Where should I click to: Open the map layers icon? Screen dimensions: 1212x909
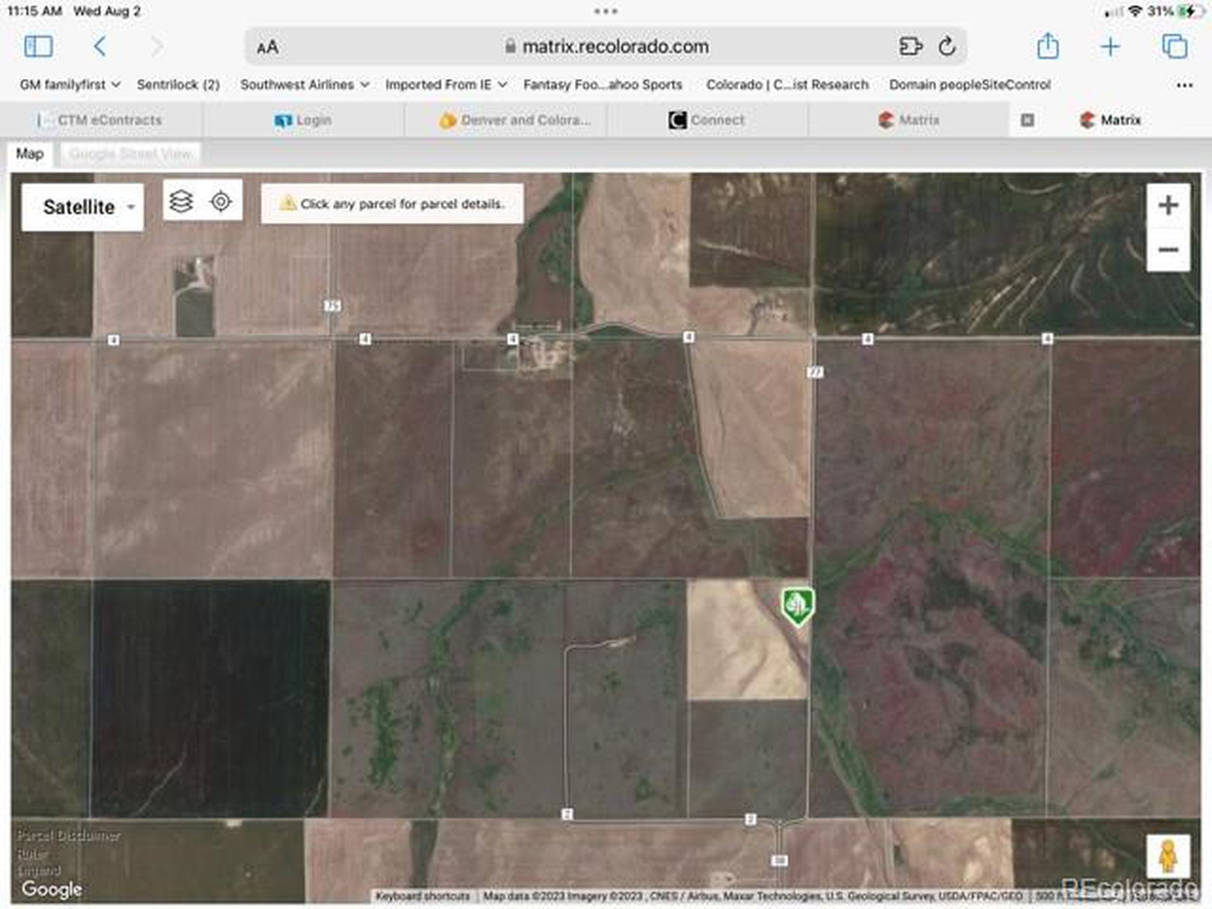181,201
